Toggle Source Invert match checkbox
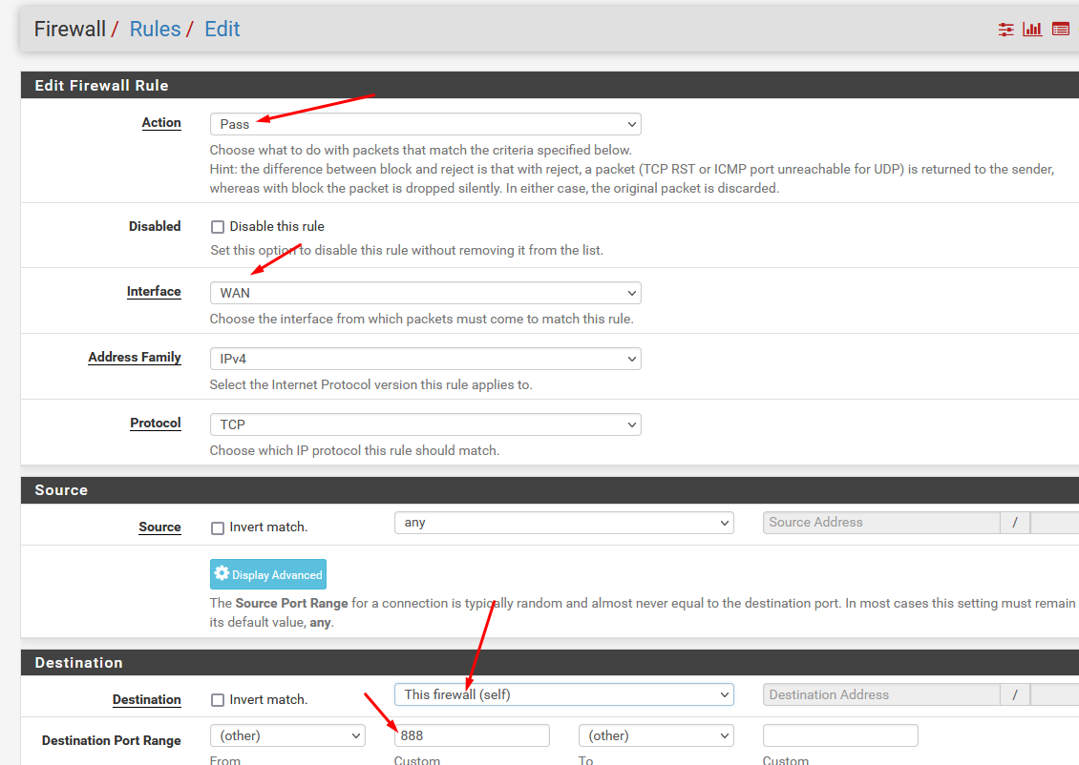This screenshot has width=1079, height=765. [218, 527]
